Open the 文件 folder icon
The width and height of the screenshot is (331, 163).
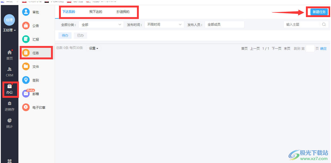(26, 67)
